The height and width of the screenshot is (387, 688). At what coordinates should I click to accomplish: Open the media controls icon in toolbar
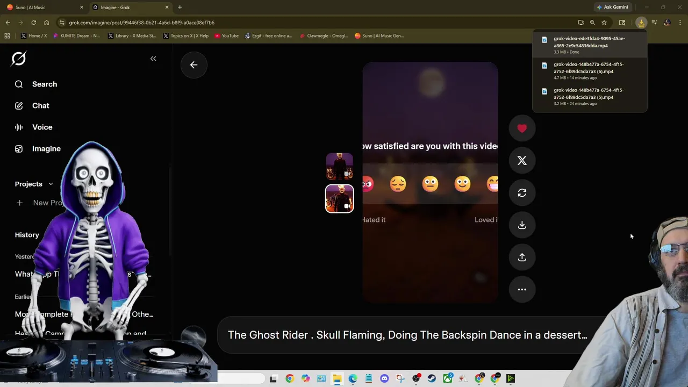tap(654, 23)
